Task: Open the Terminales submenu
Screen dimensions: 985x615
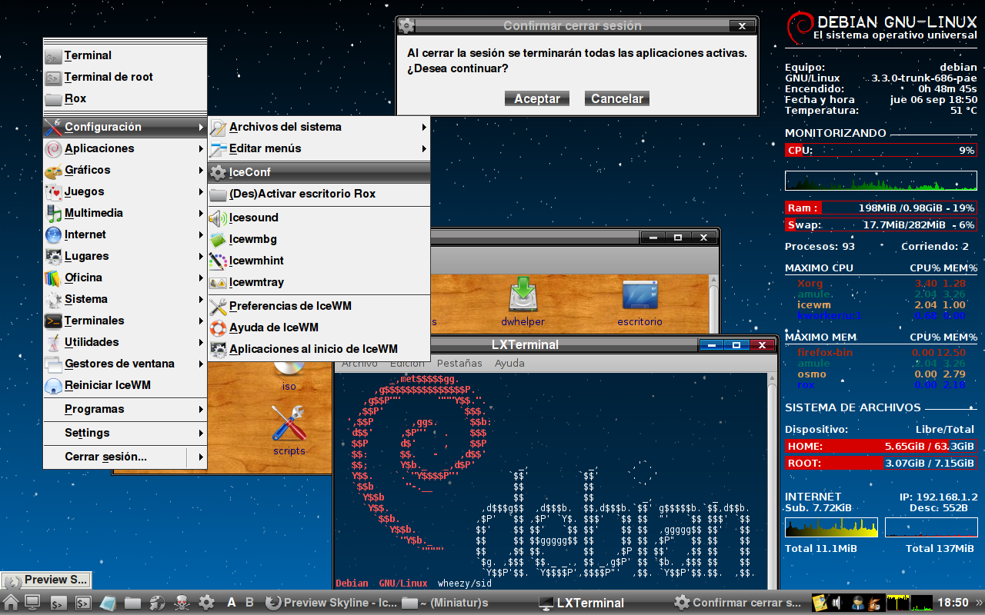Action: pyautogui.click(x=125, y=321)
